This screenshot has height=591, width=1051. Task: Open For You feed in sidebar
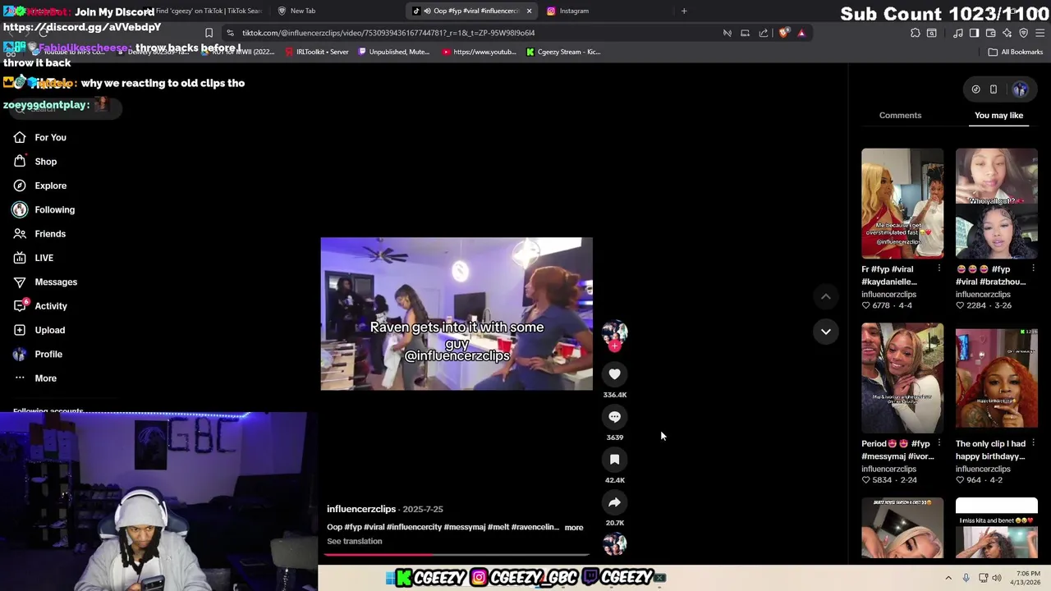point(50,137)
